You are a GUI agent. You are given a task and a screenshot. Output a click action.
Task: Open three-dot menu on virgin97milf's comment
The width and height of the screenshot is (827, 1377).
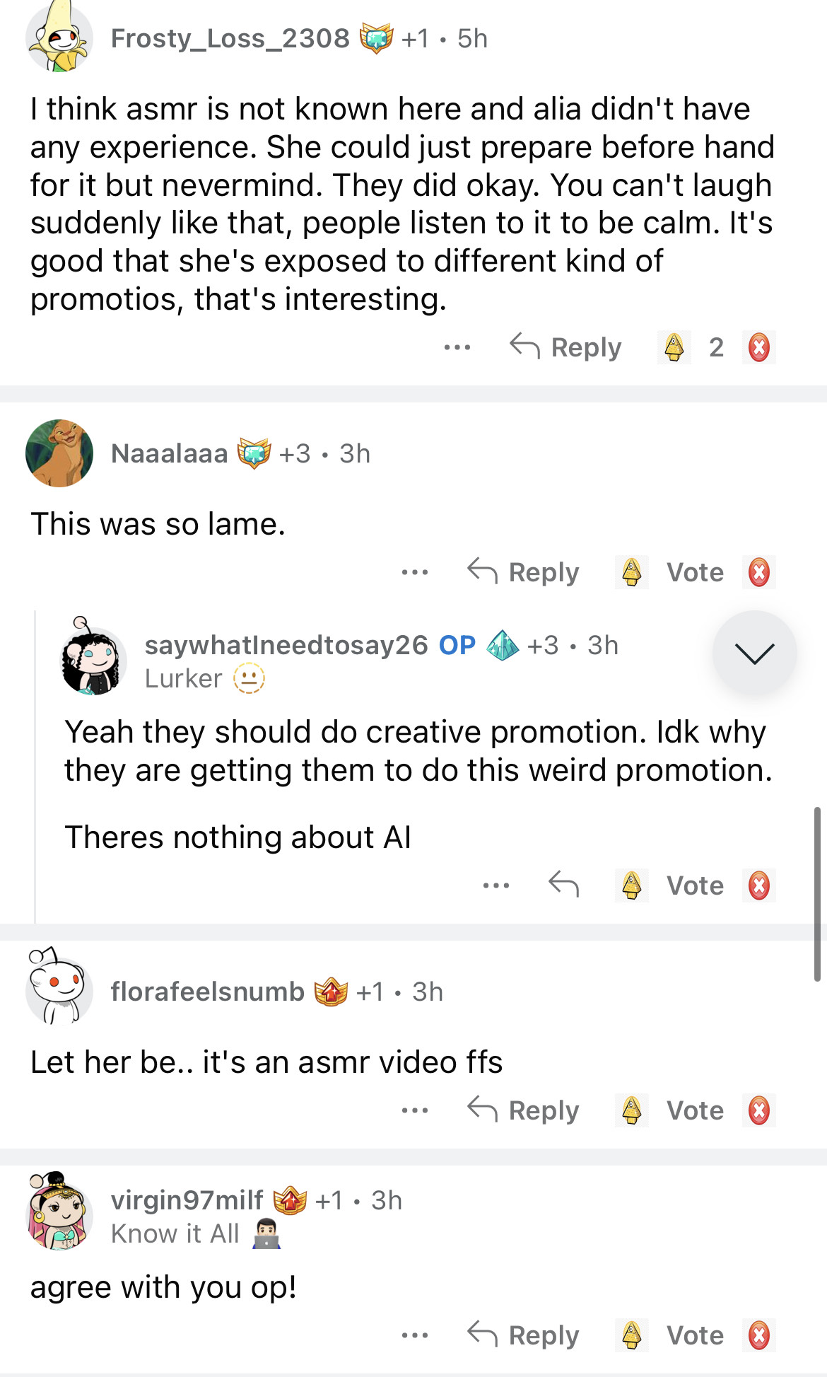click(415, 1335)
